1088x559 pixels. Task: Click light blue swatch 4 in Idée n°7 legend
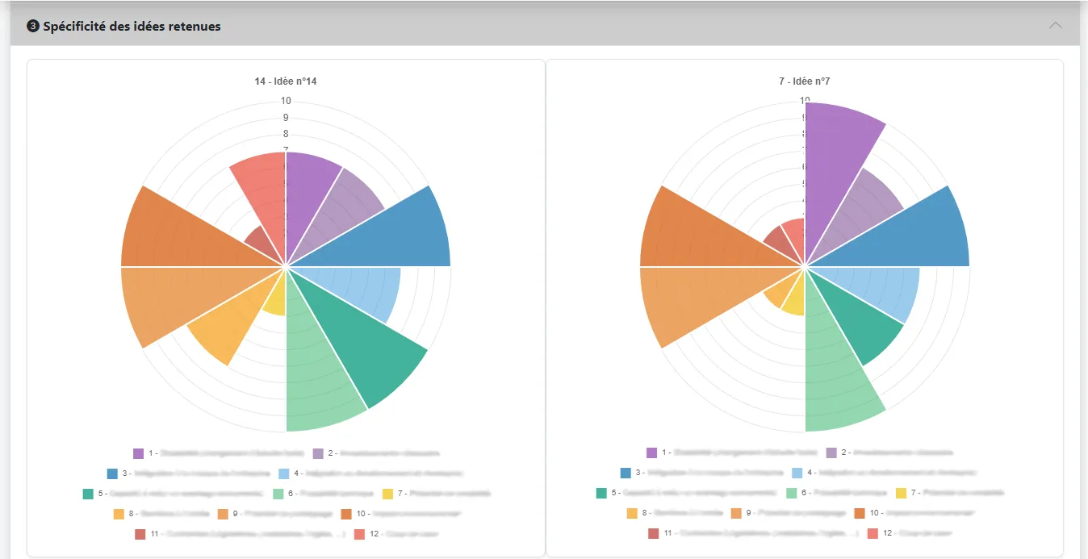[x=797, y=473]
